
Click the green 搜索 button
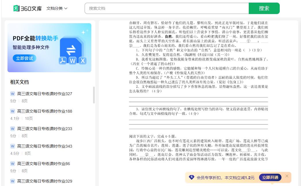(x=264, y=8)
